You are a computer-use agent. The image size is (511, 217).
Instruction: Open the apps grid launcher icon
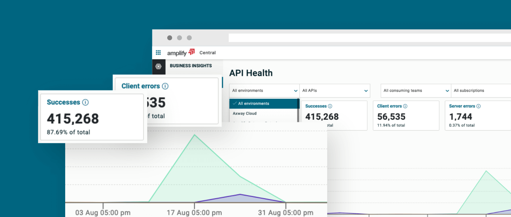(x=158, y=52)
